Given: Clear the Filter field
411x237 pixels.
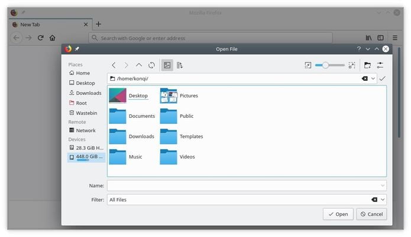Looking at the screenshot, I should pos(374,200).
